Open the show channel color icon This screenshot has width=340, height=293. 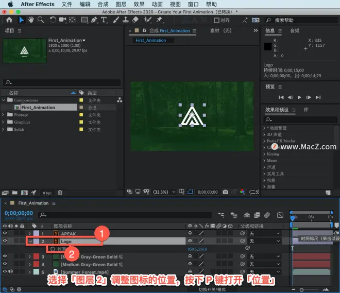242,192
